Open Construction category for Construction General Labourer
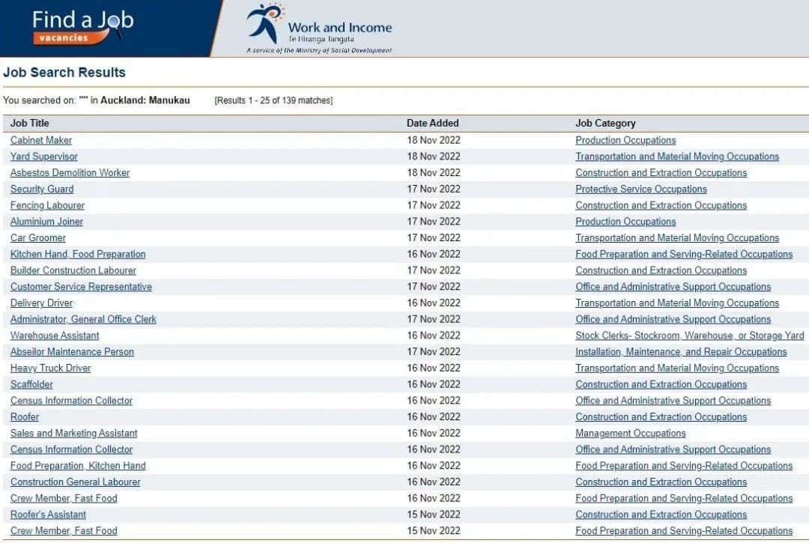 pyautogui.click(x=661, y=482)
